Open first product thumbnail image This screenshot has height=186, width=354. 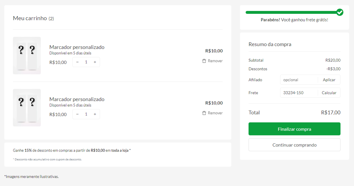(27, 55)
